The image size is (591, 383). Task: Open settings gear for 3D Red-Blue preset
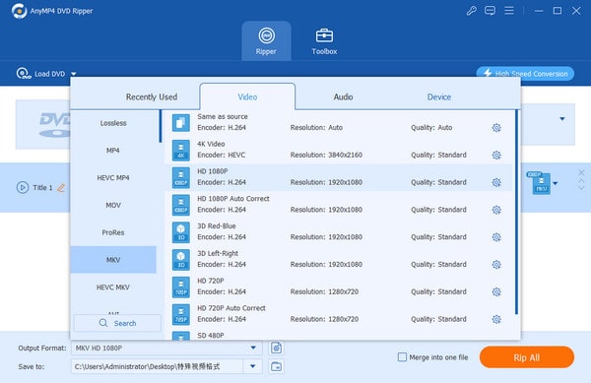point(496,237)
